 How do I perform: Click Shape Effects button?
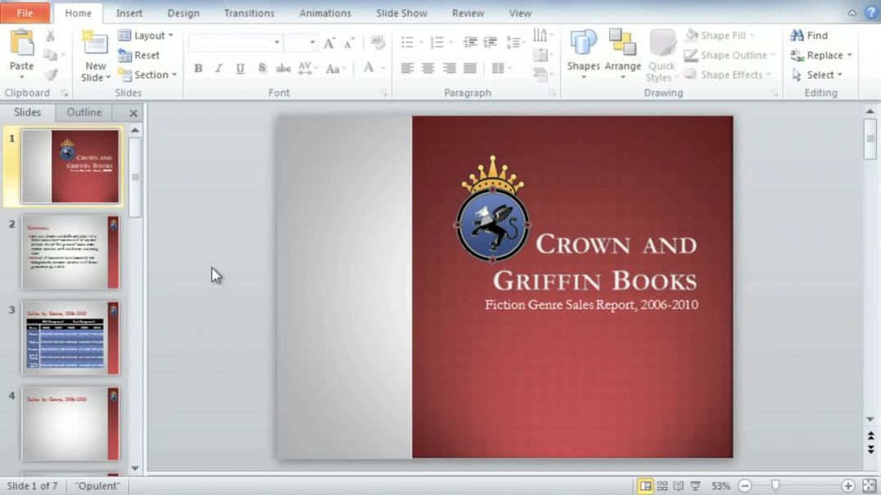click(728, 75)
